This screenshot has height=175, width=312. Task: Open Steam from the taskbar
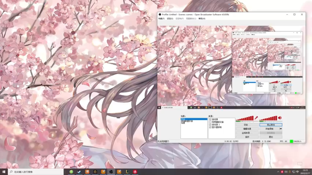click(79, 172)
